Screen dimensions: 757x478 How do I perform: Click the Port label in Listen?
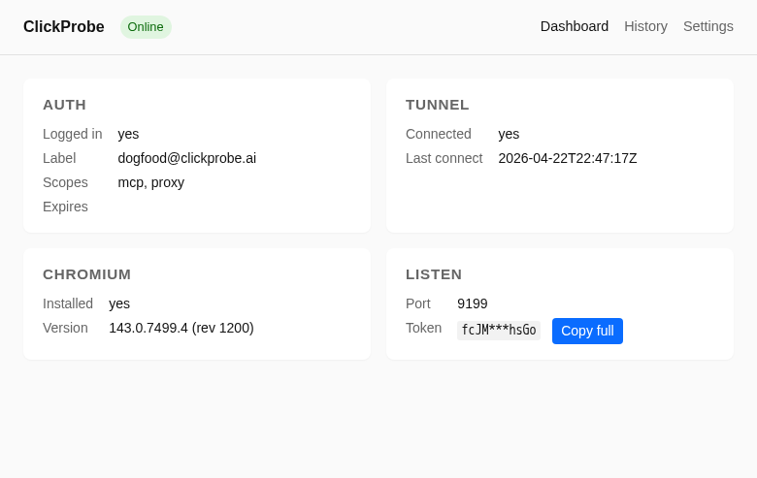pyautogui.click(x=417, y=303)
